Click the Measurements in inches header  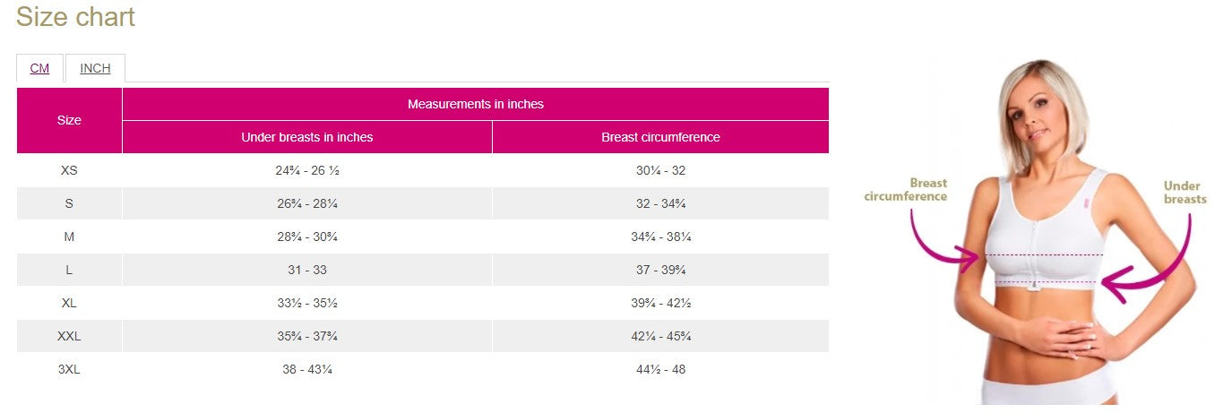[475, 104]
